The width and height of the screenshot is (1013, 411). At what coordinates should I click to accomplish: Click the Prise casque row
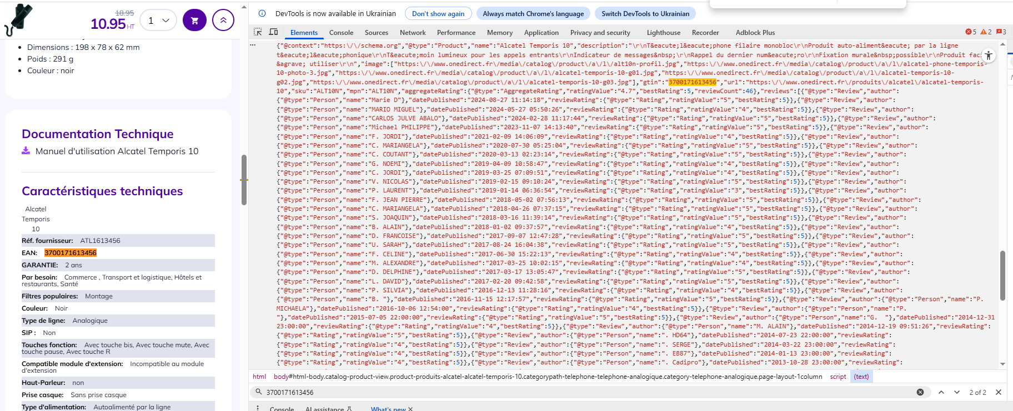(x=118, y=395)
